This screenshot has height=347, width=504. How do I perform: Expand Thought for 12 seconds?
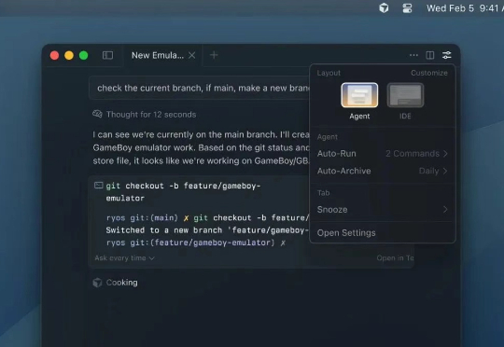[x=151, y=115]
